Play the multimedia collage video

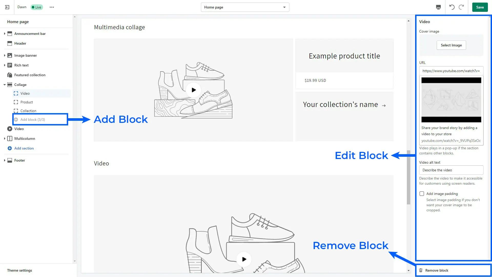[x=193, y=90]
